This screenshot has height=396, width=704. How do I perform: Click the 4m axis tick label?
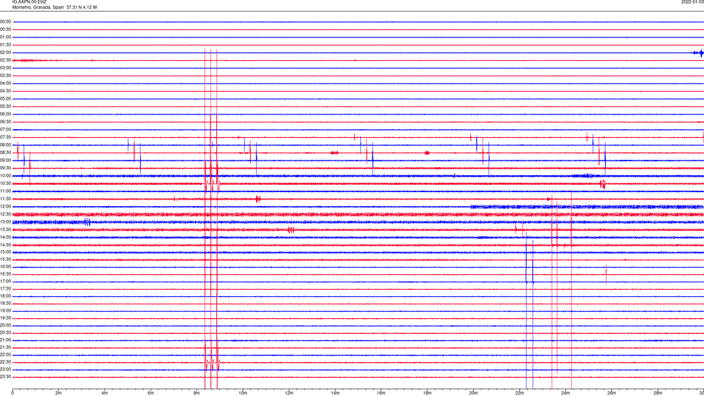(105, 393)
